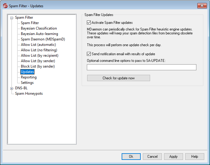Click Apply to save changes

pos(173,157)
